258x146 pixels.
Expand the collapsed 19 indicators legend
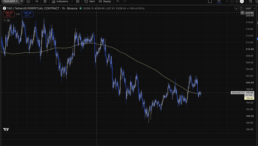tap(6, 20)
